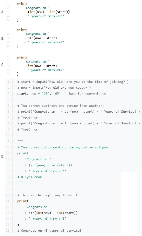Screen dimensions: 142x236
Task: Click 'int(now - start)' line in option C
Action: (40, 66)
